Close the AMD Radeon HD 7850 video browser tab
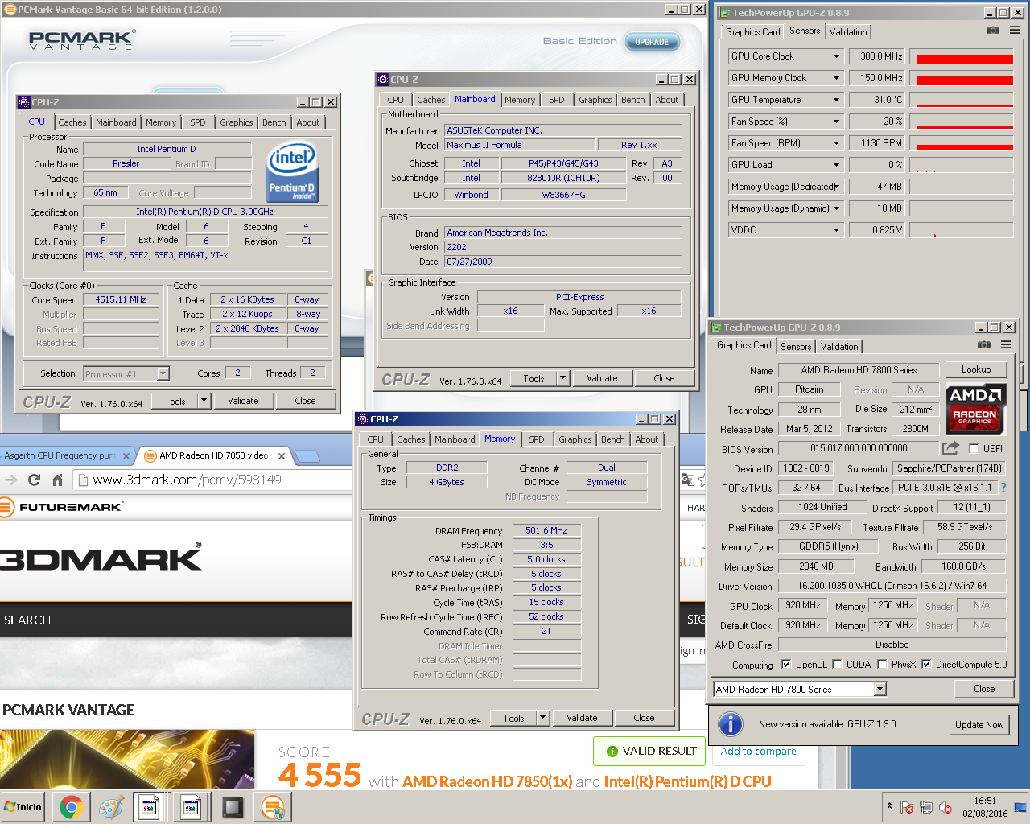 [x=281, y=456]
